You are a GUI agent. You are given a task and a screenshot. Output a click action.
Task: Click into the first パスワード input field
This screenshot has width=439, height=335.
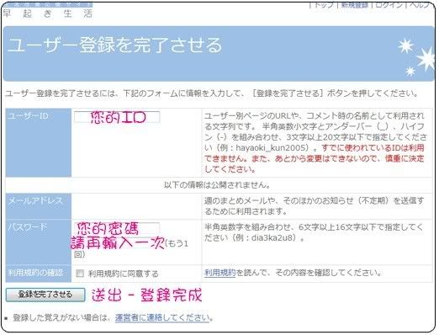117,228
